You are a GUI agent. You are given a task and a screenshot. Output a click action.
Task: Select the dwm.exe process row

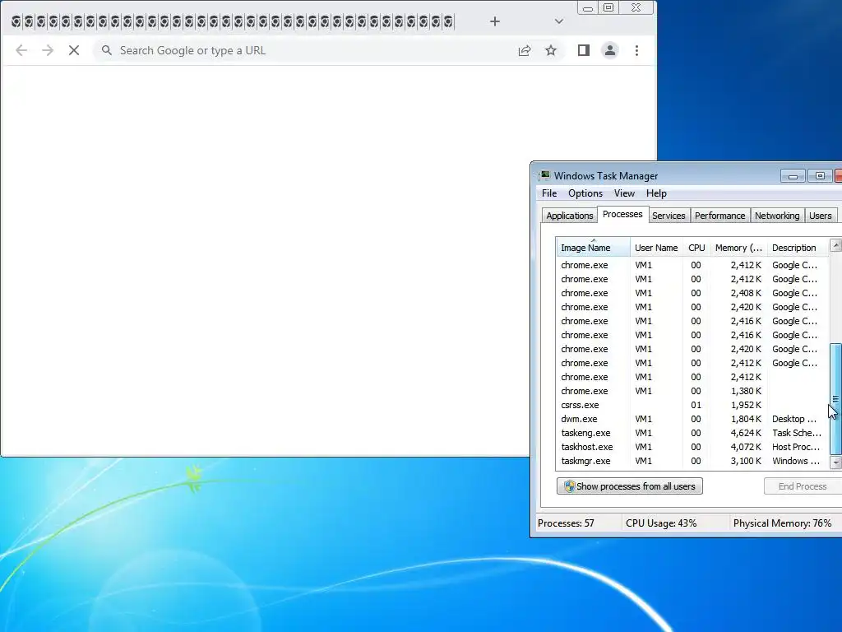(692, 419)
